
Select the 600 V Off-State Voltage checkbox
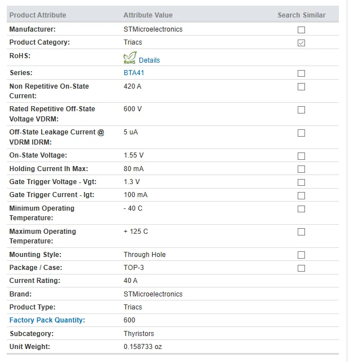(301, 110)
